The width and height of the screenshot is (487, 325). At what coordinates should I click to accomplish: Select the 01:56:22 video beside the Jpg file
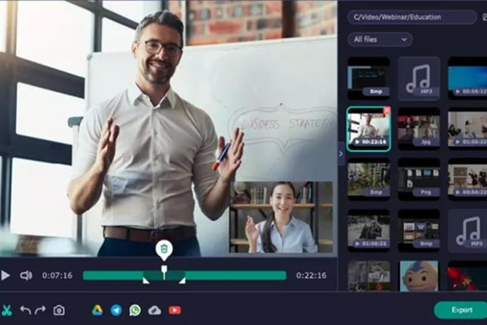click(x=468, y=129)
